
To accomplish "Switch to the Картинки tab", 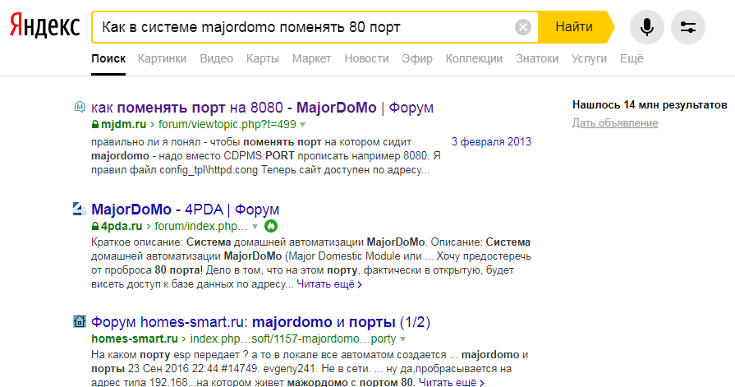I will coord(162,58).
